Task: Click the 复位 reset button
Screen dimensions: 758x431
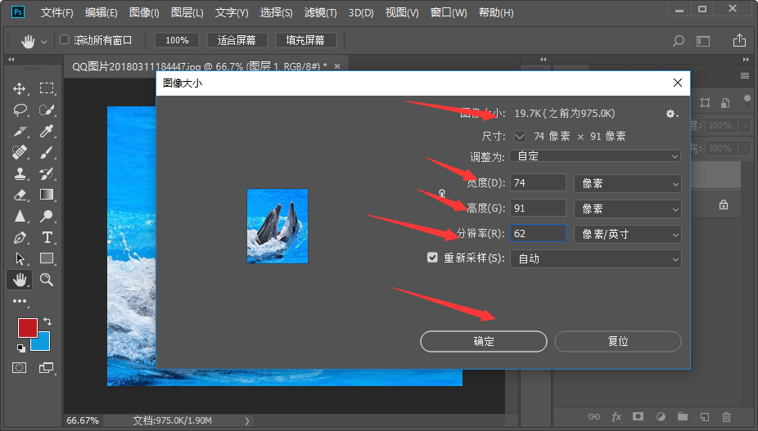Action: tap(618, 341)
